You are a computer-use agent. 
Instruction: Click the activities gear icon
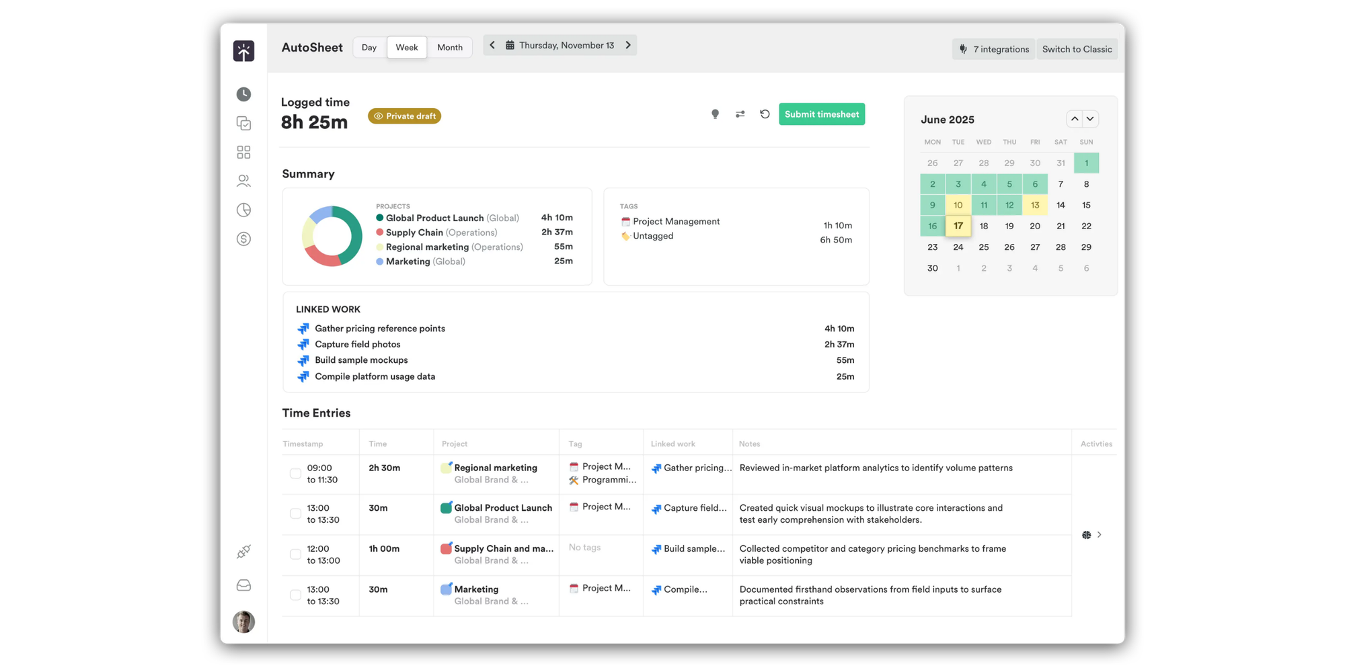(x=1086, y=535)
